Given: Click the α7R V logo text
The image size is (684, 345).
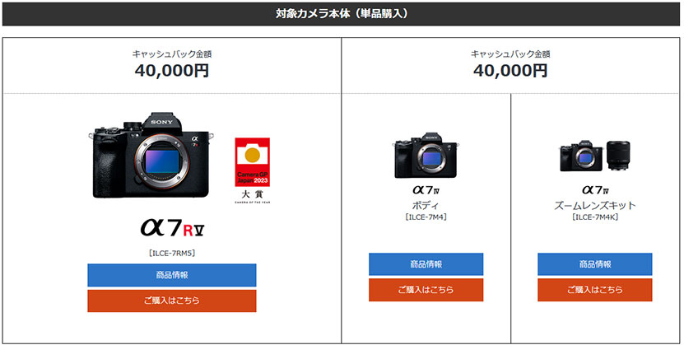Looking at the screenshot, I should [172, 227].
